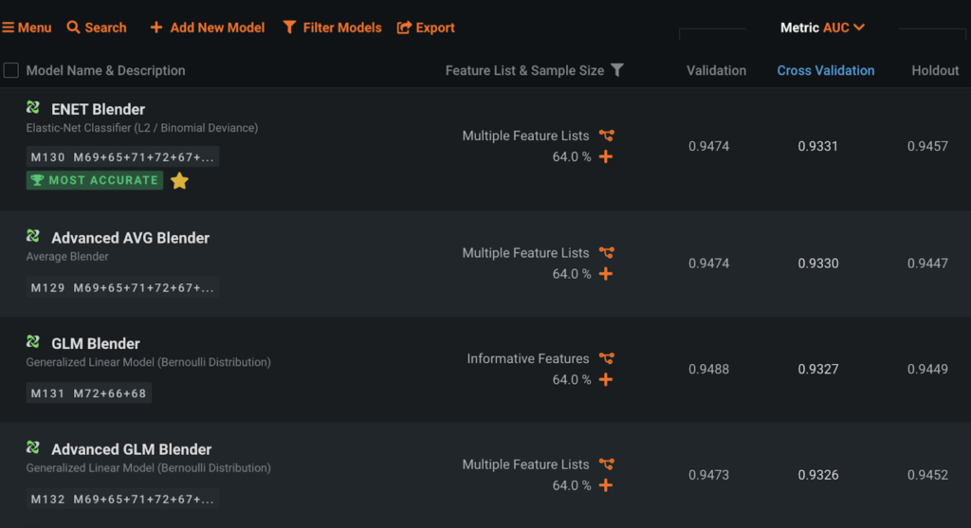Viewport: 971px width, 528px height.
Task: Click the GLM Blender model type icon
Action: (x=33, y=342)
